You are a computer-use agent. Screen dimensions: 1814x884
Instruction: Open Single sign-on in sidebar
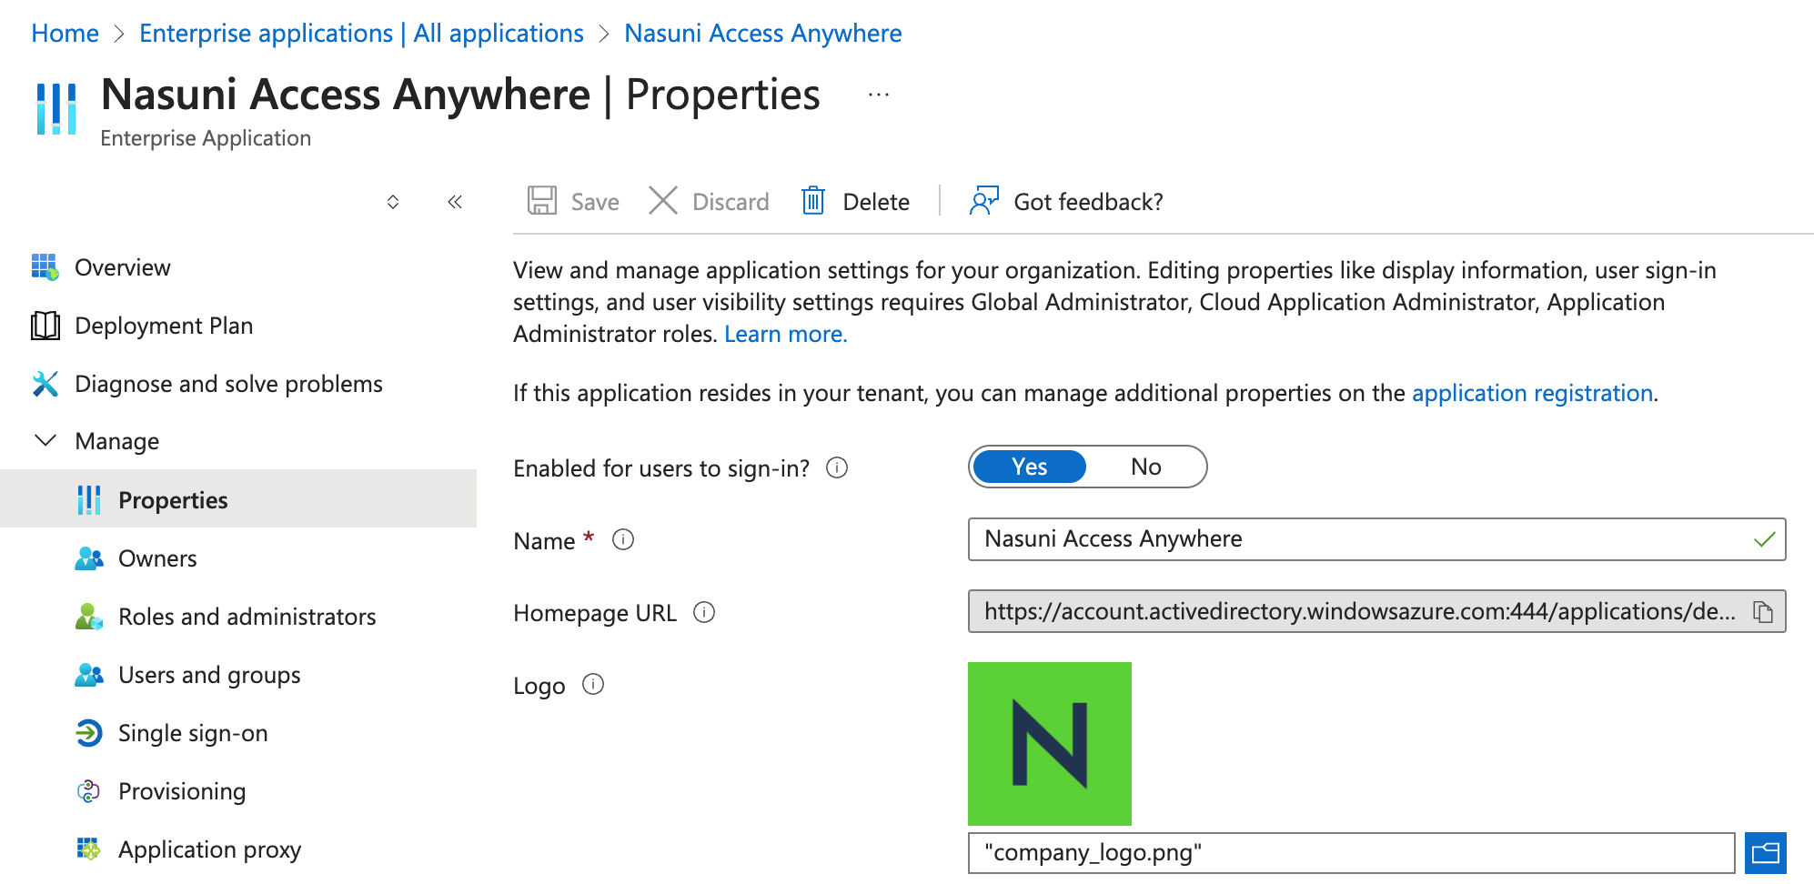[x=192, y=733]
